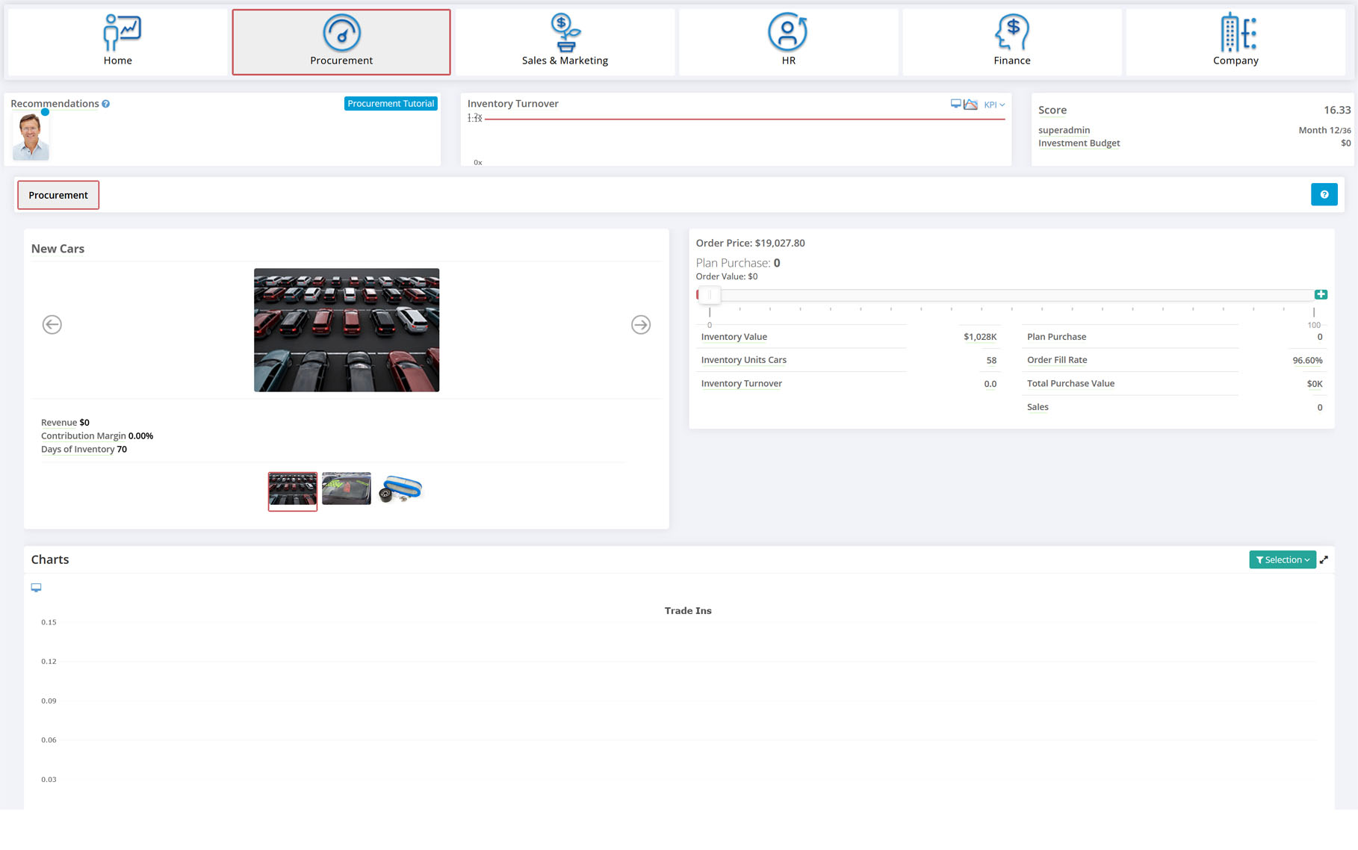Open the HR section icon
Image resolution: width=1358 pixels, height=850 pixels.
787,33
